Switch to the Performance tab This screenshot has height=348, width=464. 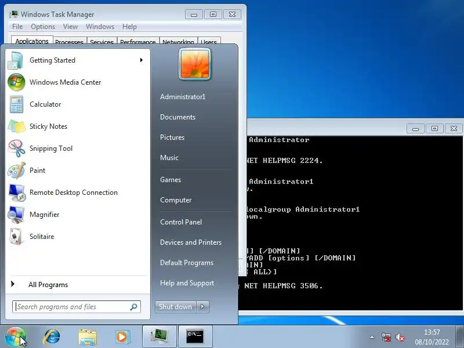pyautogui.click(x=138, y=41)
